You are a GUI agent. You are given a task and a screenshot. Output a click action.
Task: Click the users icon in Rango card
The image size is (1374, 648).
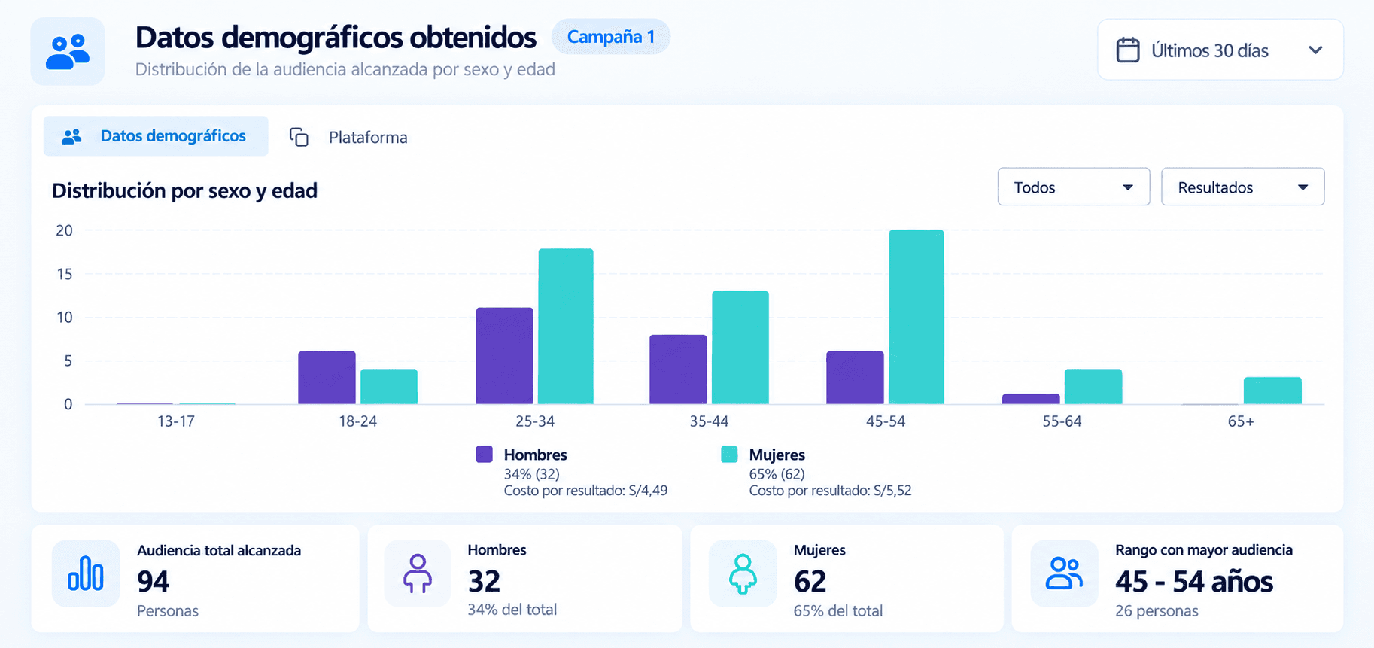pyautogui.click(x=1064, y=573)
